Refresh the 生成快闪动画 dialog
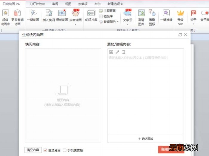 point(180,35)
